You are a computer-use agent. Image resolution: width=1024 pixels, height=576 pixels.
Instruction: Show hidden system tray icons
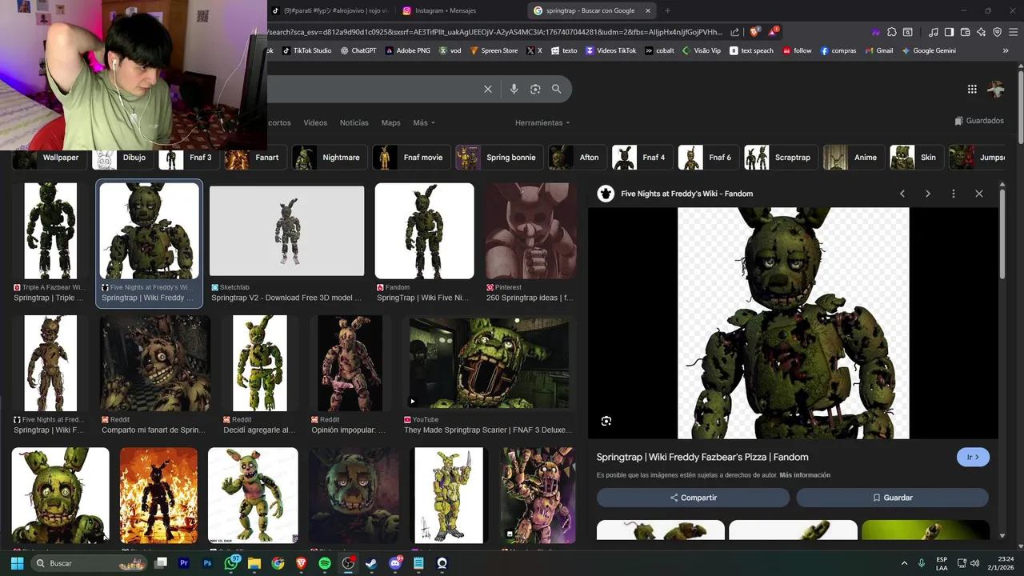[905, 563]
